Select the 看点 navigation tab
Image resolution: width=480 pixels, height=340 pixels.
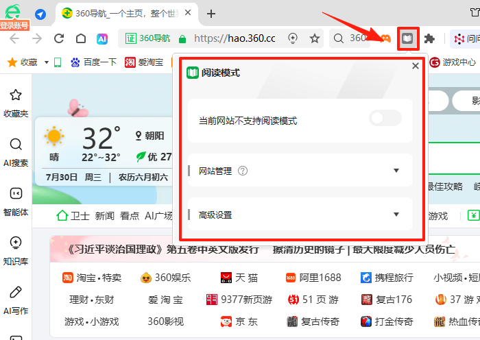[x=130, y=216]
